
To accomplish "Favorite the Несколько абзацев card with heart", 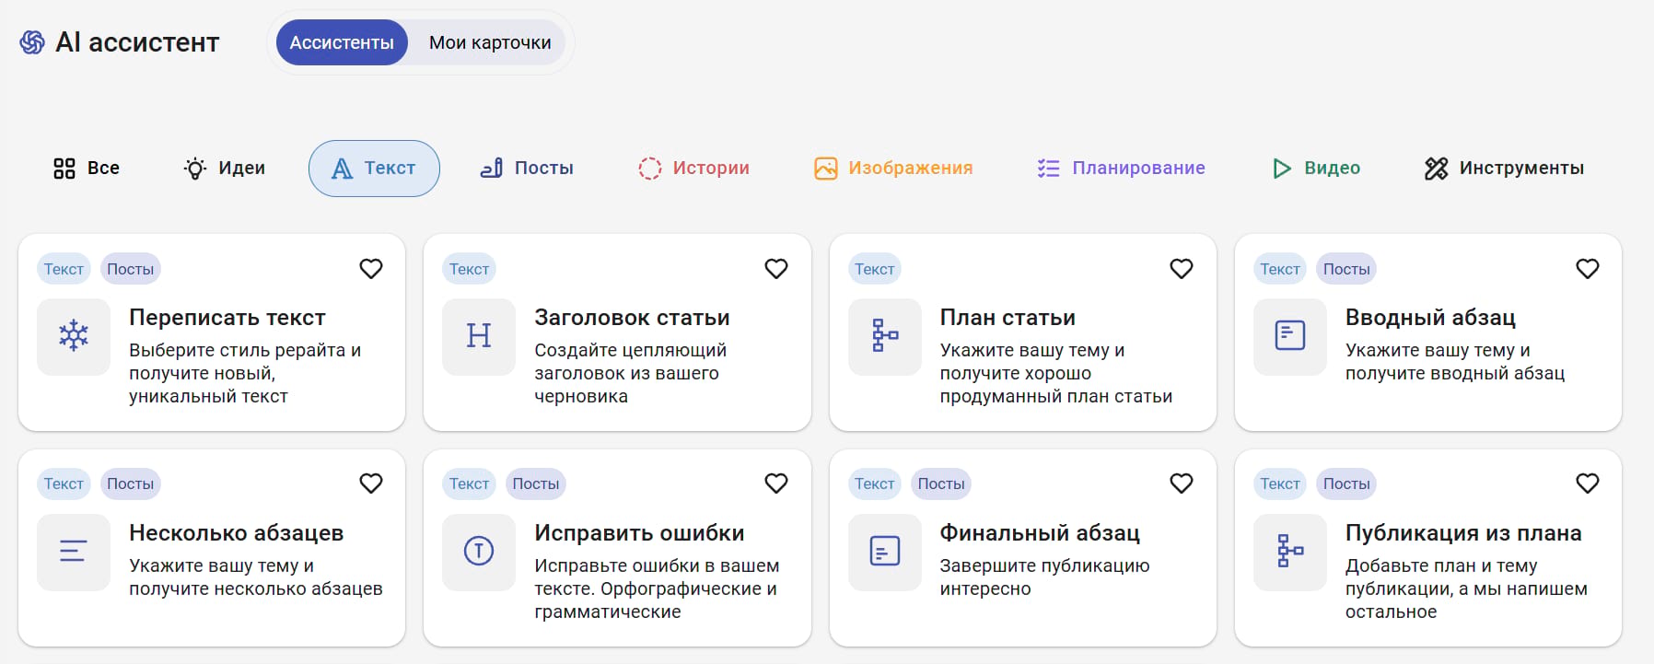I will point(371,483).
